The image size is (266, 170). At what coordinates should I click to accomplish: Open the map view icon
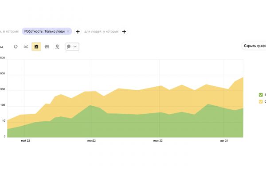[57, 46]
